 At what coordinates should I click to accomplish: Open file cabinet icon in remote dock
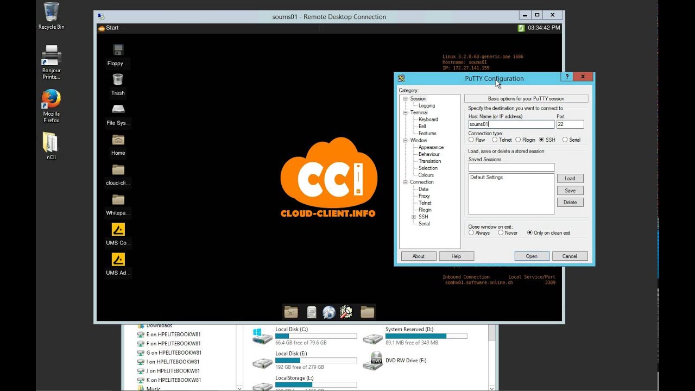click(311, 312)
